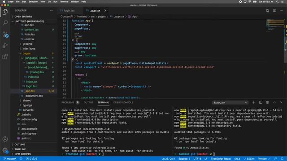Click the frontend breadcrumb

tap(82, 17)
